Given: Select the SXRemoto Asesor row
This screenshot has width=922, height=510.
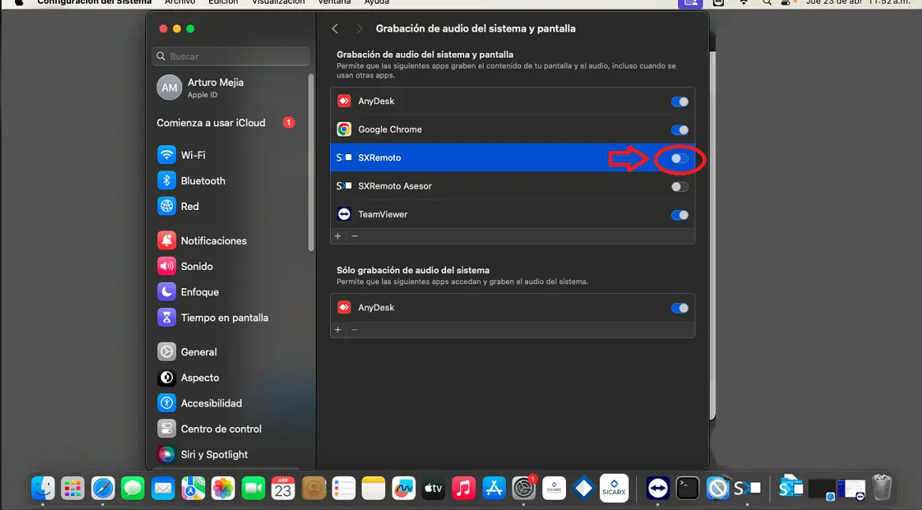Looking at the screenshot, I should pyautogui.click(x=513, y=186).
